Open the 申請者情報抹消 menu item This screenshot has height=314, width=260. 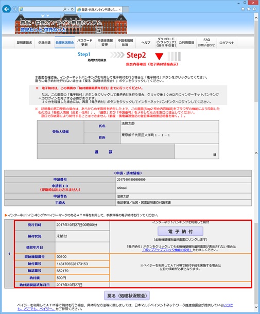click(x=126, y=43)
